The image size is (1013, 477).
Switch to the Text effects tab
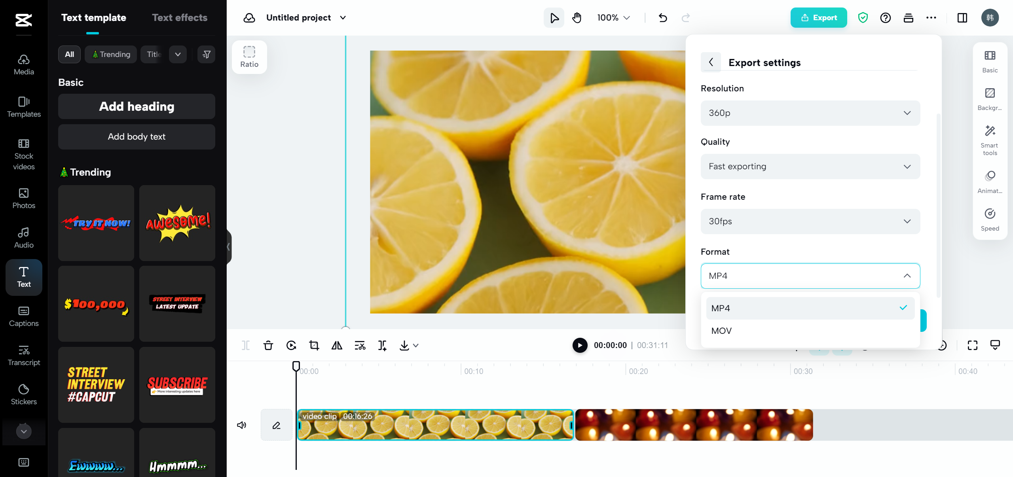coord(180,17)
